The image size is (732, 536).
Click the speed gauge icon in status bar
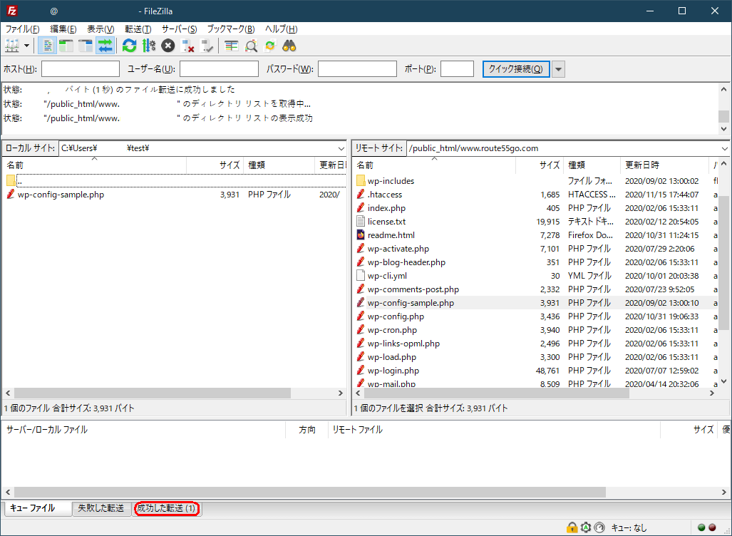pyautogui.click(x=599, y=527)
